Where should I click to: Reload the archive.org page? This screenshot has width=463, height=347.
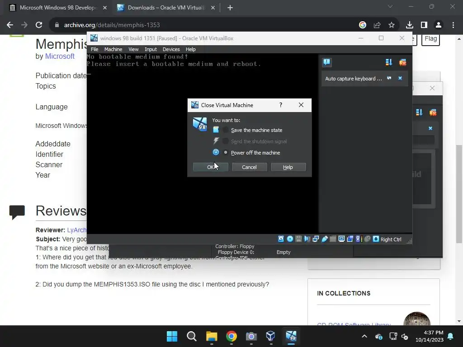pyautogui.click(x=39, y=25)
